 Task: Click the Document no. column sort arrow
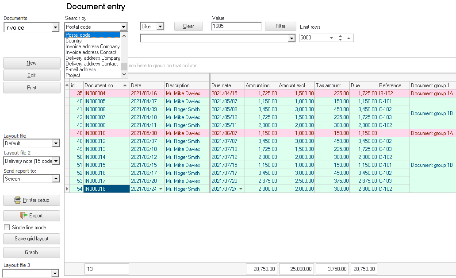125,85
